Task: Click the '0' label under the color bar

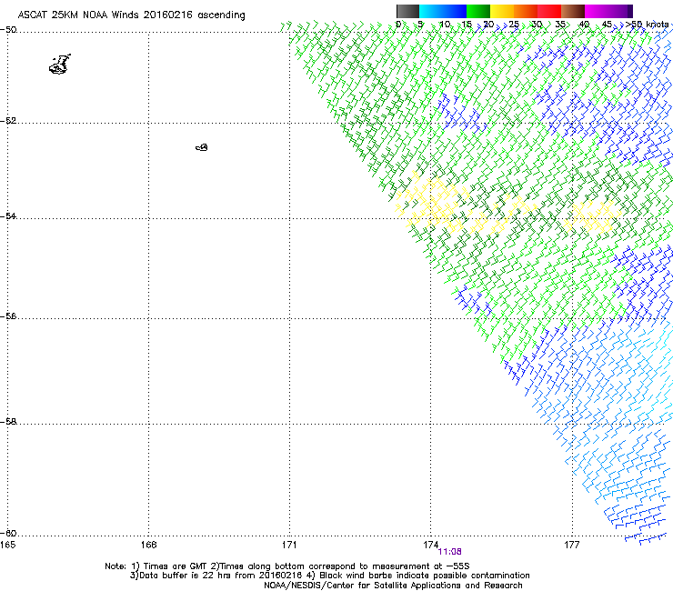Action: (398, 25)
